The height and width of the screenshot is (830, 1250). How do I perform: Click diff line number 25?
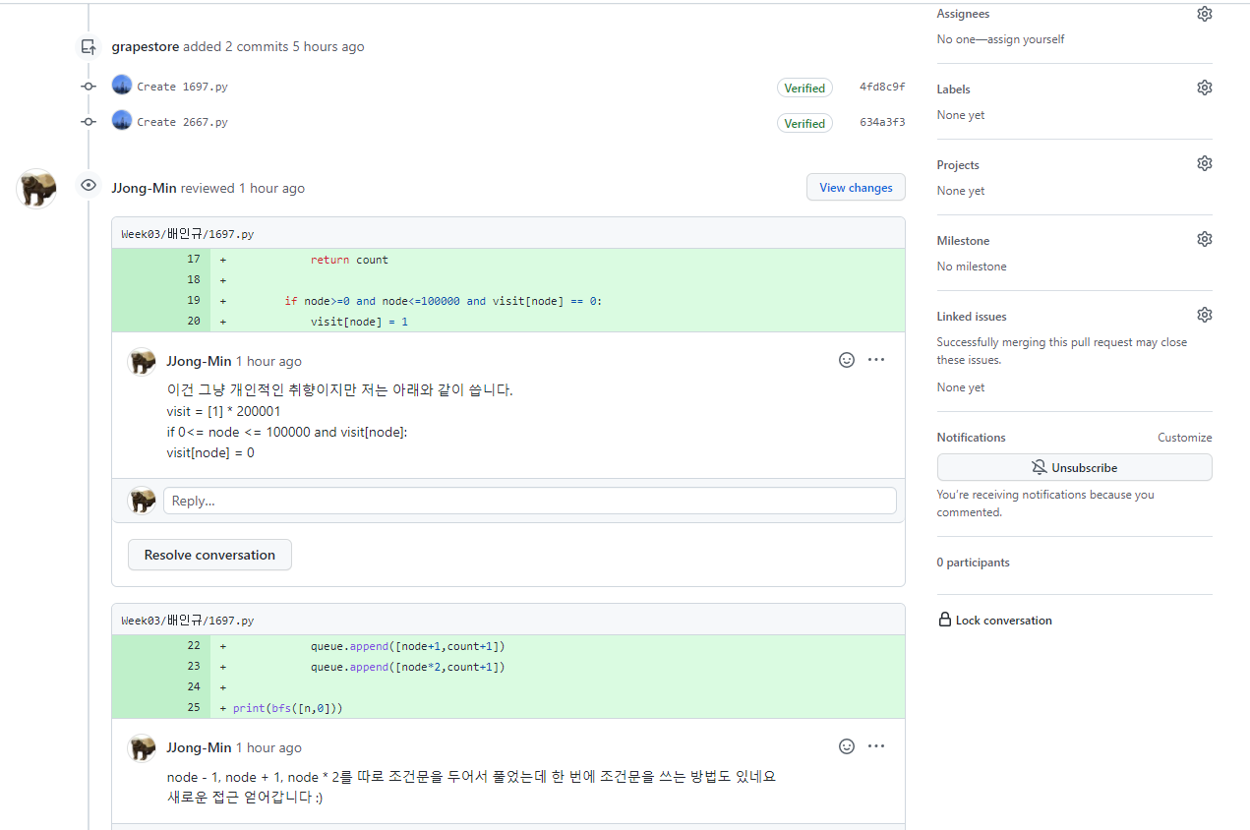point(193,708)
